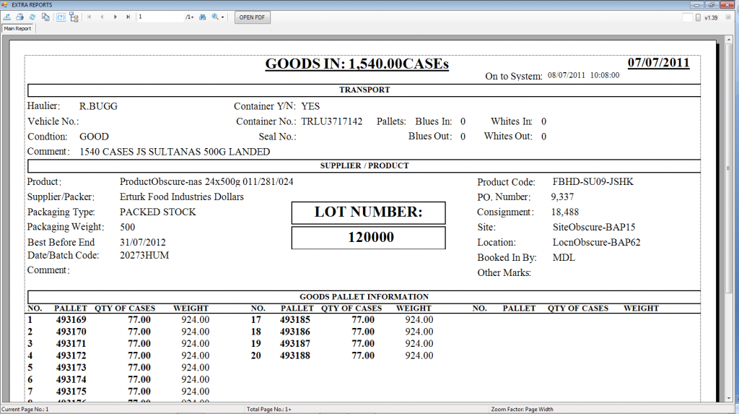Click the OPEN PDF button
Viewport: 739px width, 414px height.
point(253,17)
